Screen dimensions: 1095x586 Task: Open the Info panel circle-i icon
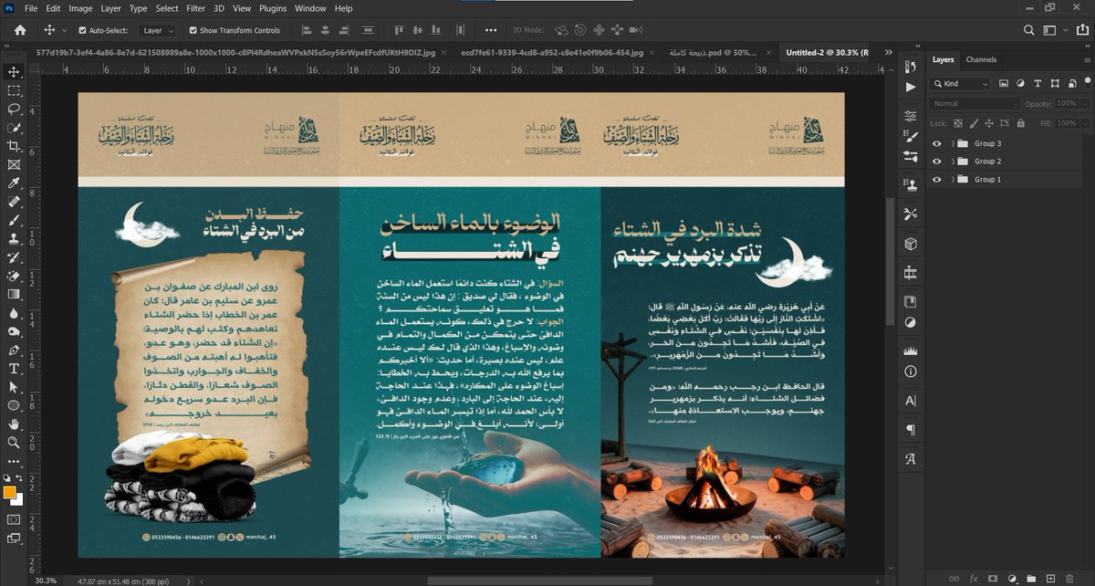(911, 371)
